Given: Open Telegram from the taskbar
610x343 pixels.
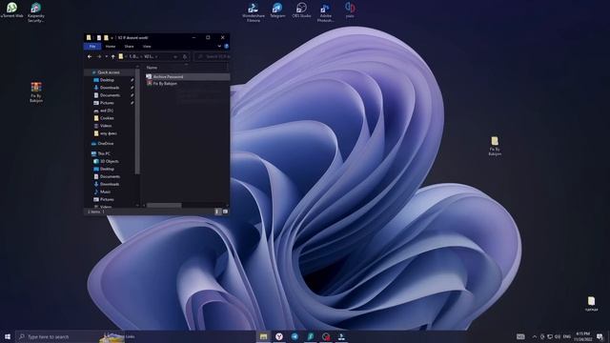Looking at the screenshot, I should [295, 336].
